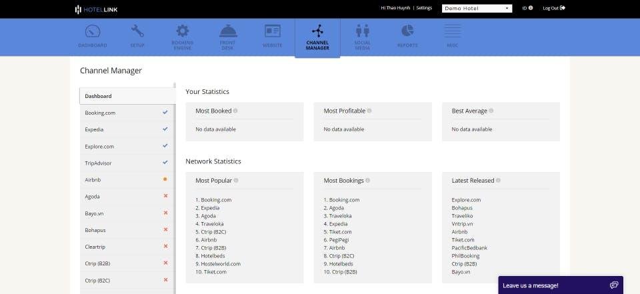Select Dashboard in the channel sidebar
Image resolution: width=640 pixels, height=294 pixels.
tap(127, 96)
